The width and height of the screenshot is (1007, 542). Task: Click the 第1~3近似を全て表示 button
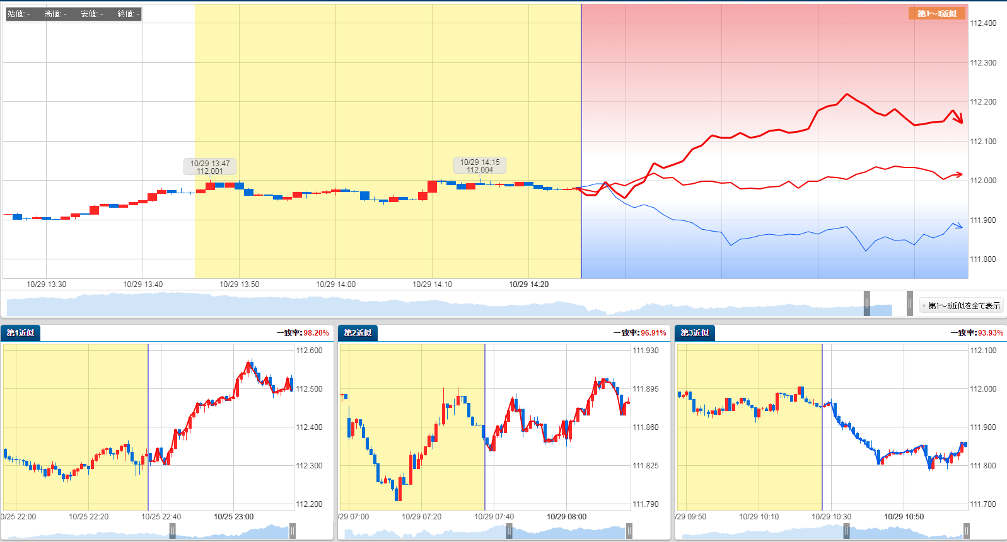[x=962, y=305]
